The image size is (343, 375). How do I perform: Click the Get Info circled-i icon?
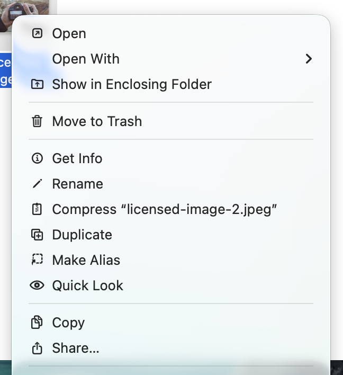(37, 158)
